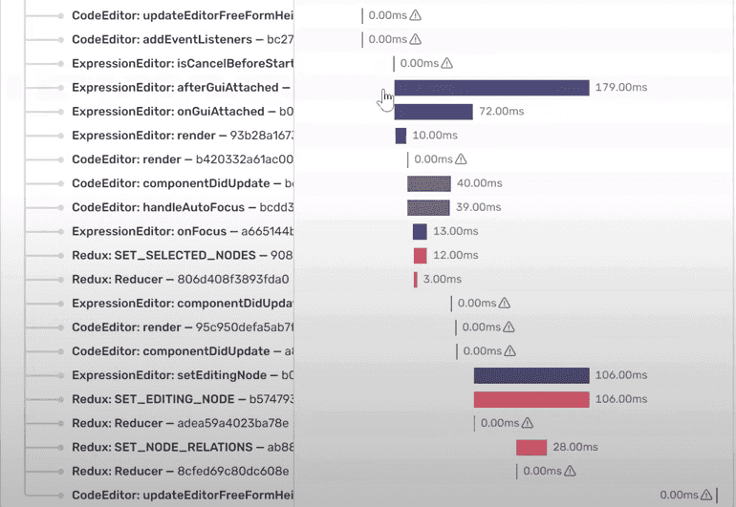Click warning icon beside CodeEditor addEventListeners duration
This screenshot has height=507, width=736.
pos(416,39)
